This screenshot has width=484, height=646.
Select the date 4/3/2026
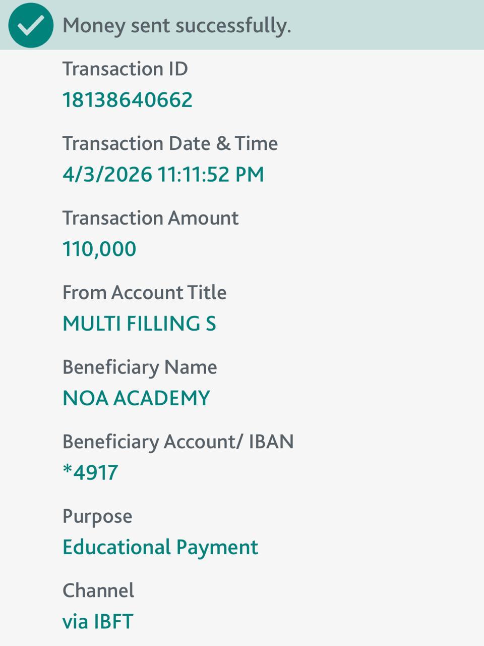pyautogui.click(x=107, y=175)
